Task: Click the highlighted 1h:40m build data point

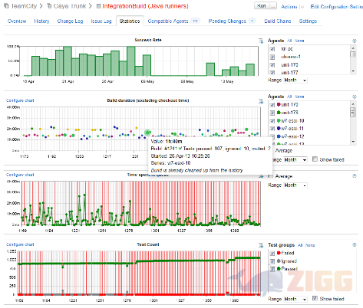Action: coord(147,133)
